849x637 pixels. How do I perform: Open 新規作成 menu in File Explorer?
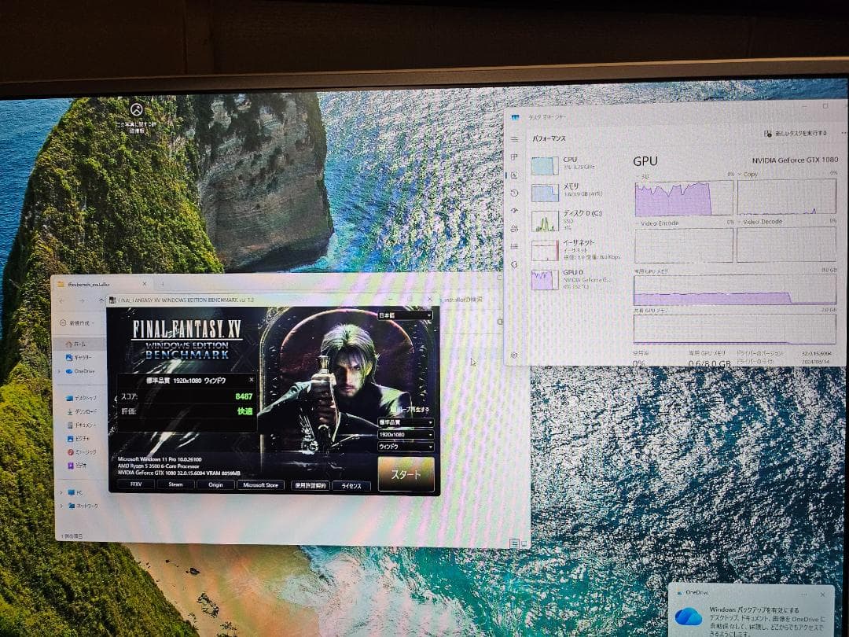(x=76, y=323)
